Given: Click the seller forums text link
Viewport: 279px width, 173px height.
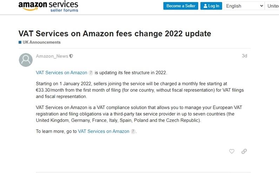Looking at the screenshot, I should tap(64, 10).
